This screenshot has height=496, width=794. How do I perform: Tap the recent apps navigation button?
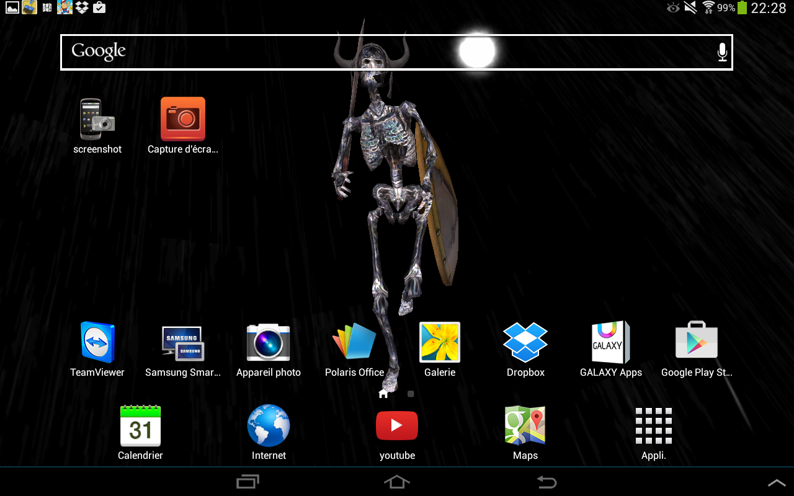[248, 482]
